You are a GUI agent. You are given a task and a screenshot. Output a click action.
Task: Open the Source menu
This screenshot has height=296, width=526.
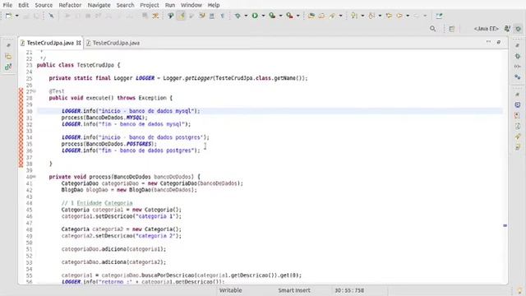coord(44,5)
